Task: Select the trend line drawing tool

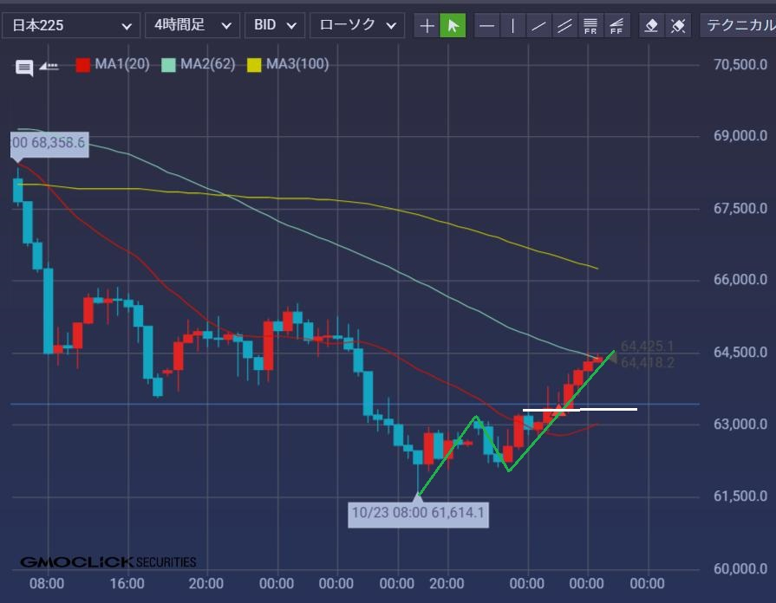Action: [x=538, y=25]
